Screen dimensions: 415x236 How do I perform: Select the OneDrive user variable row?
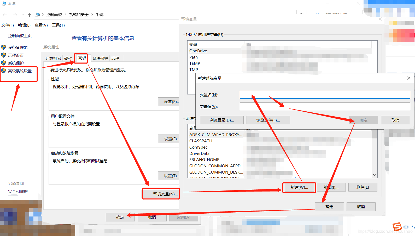pyautogui.click(x=280, y=51)
